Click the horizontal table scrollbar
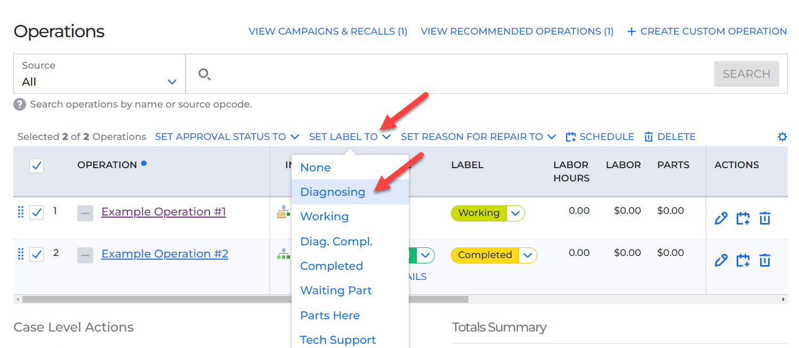799x348 pixels. pos(245,300)
